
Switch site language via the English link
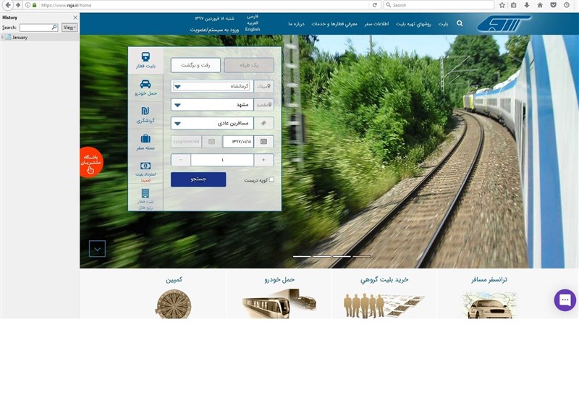click(x=253, y=30)
